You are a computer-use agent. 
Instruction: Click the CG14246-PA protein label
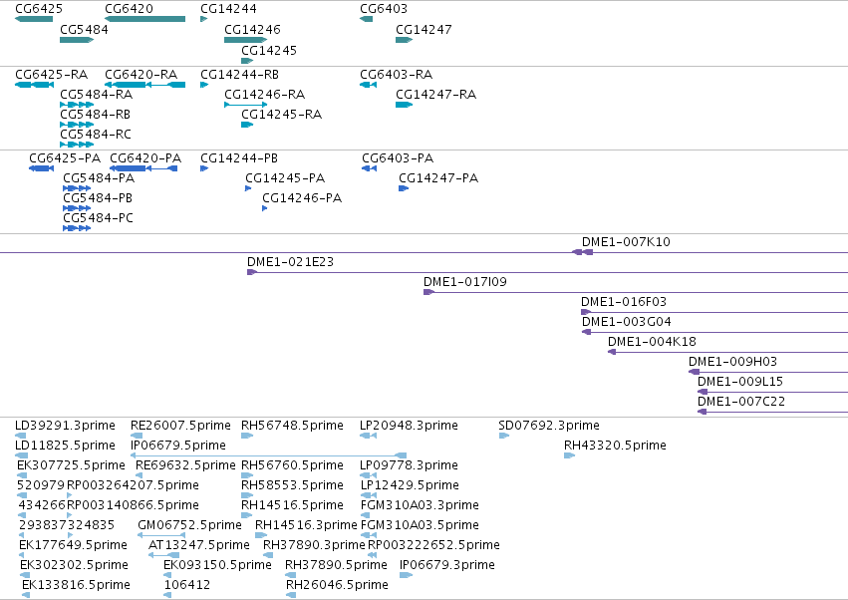point(302,198)
